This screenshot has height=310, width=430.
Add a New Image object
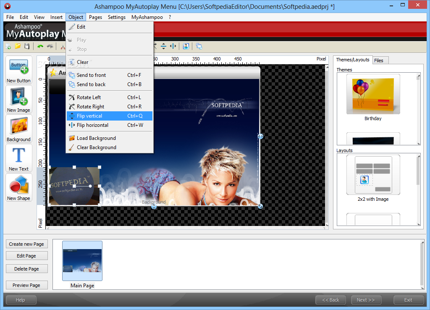click(18, 100)
